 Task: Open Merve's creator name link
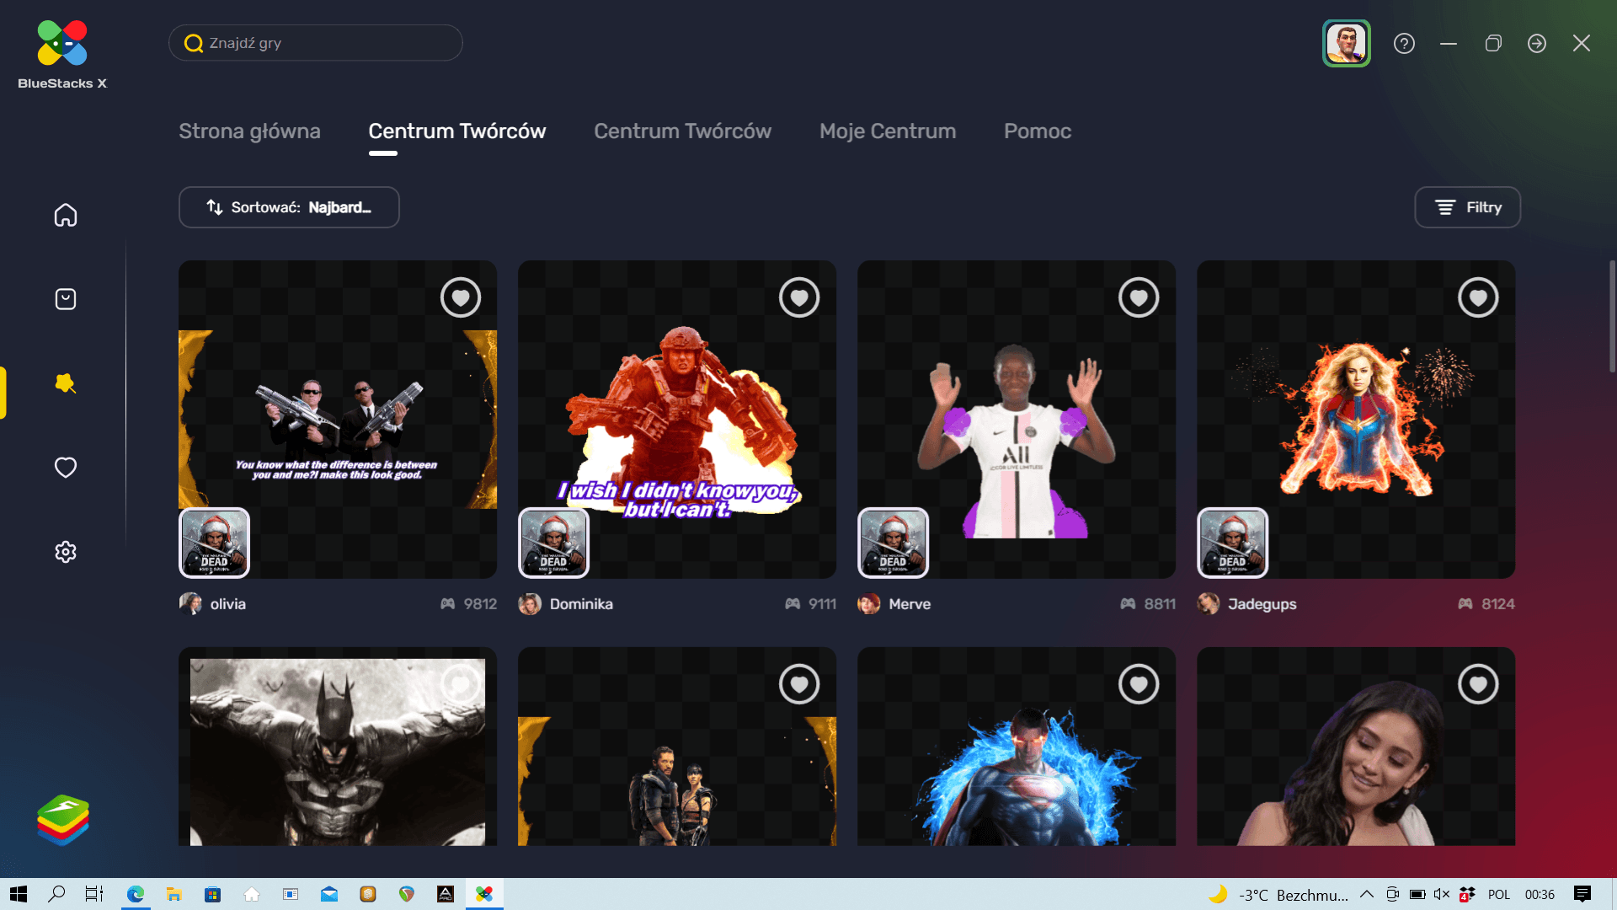910,604
